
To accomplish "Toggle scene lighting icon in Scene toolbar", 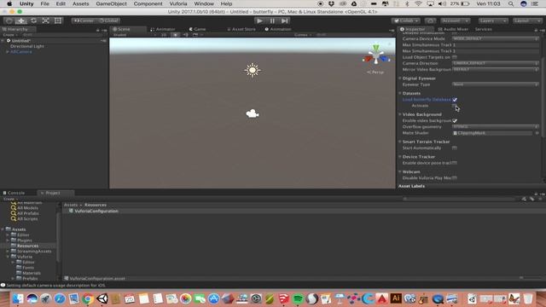I will (x=176, y=35).
